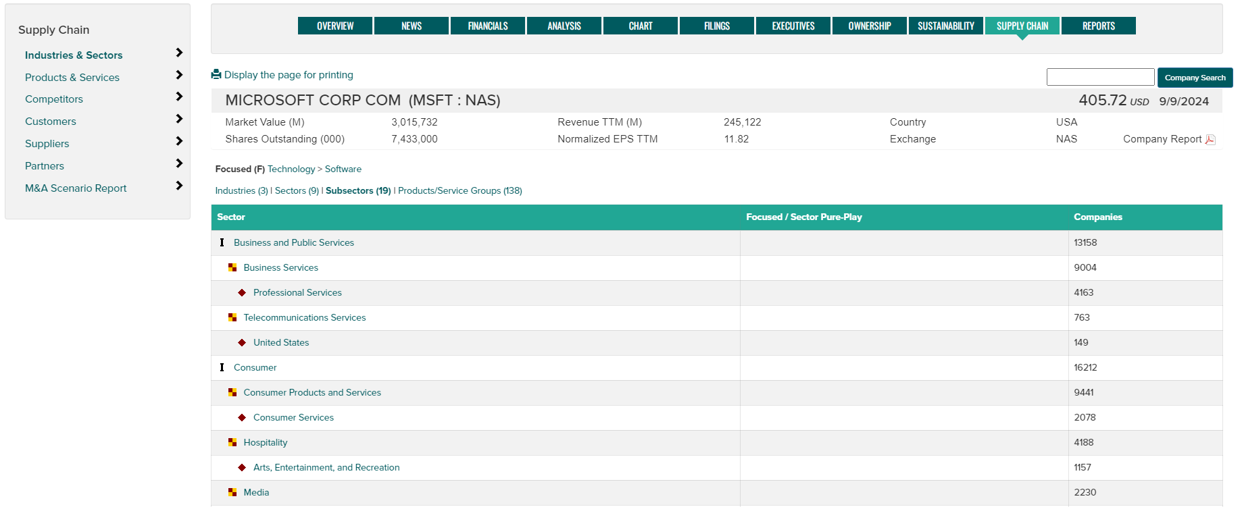Click the Company Search button
Viewport: 1242px width, 507px height.
pos(1195,78)
